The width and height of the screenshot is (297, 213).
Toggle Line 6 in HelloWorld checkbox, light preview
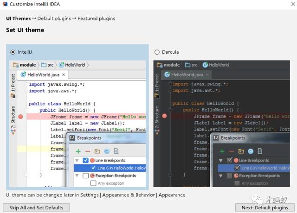tap(93, 168)
